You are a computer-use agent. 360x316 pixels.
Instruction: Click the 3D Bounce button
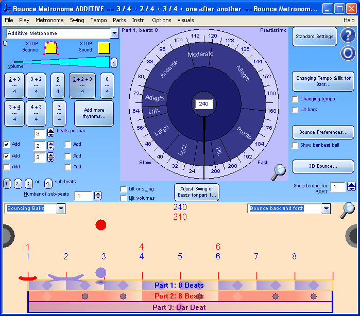coord(323,166)
